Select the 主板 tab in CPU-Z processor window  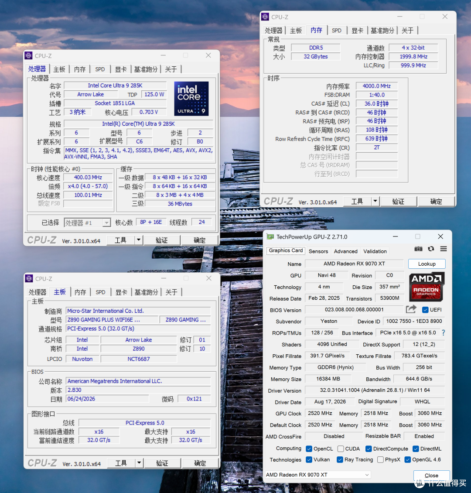click(59, 69)
